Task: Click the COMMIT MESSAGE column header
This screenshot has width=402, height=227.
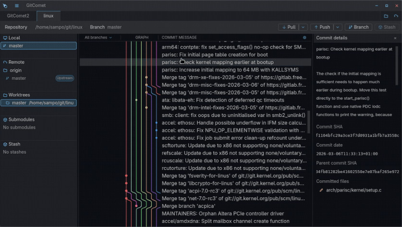Action: click(x=179, y=38)
